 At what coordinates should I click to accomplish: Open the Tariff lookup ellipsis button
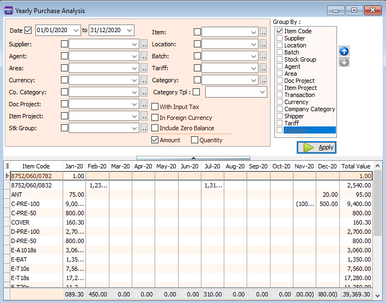point(263,68)
